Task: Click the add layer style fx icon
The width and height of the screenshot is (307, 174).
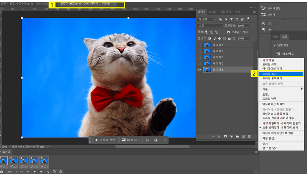Action: [x=219, y=137]
